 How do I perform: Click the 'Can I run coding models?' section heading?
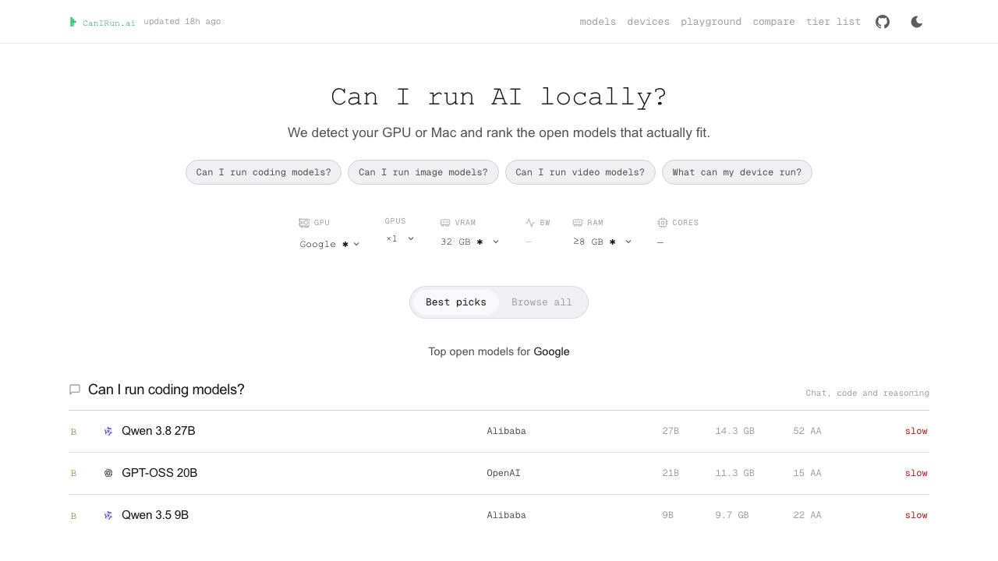(x=166, y=390)
